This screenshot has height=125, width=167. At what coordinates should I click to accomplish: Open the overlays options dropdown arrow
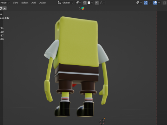159,3
